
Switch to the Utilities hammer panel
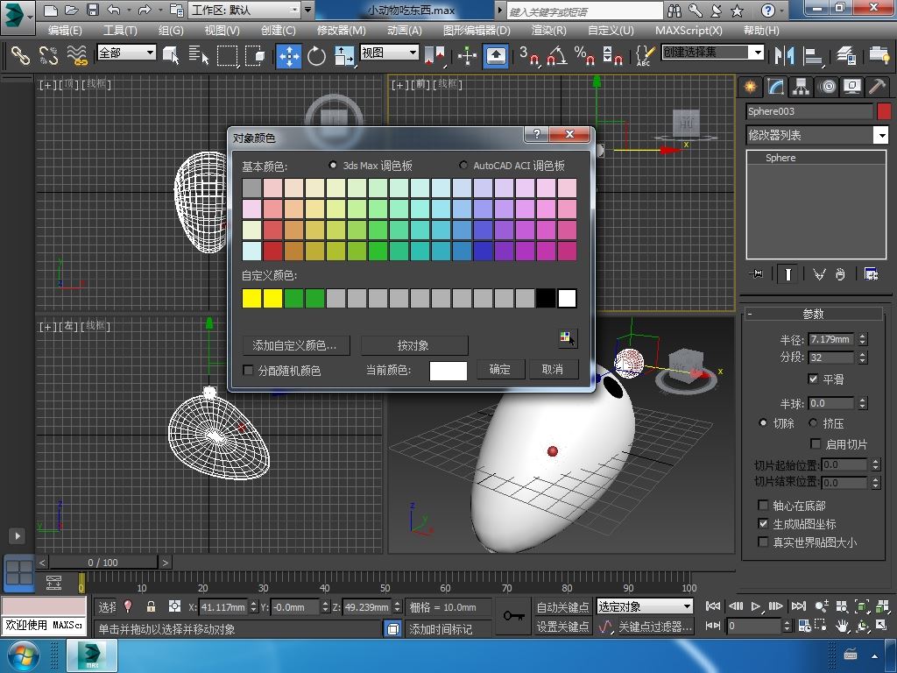pyautogui.click(x=877, y=87)
